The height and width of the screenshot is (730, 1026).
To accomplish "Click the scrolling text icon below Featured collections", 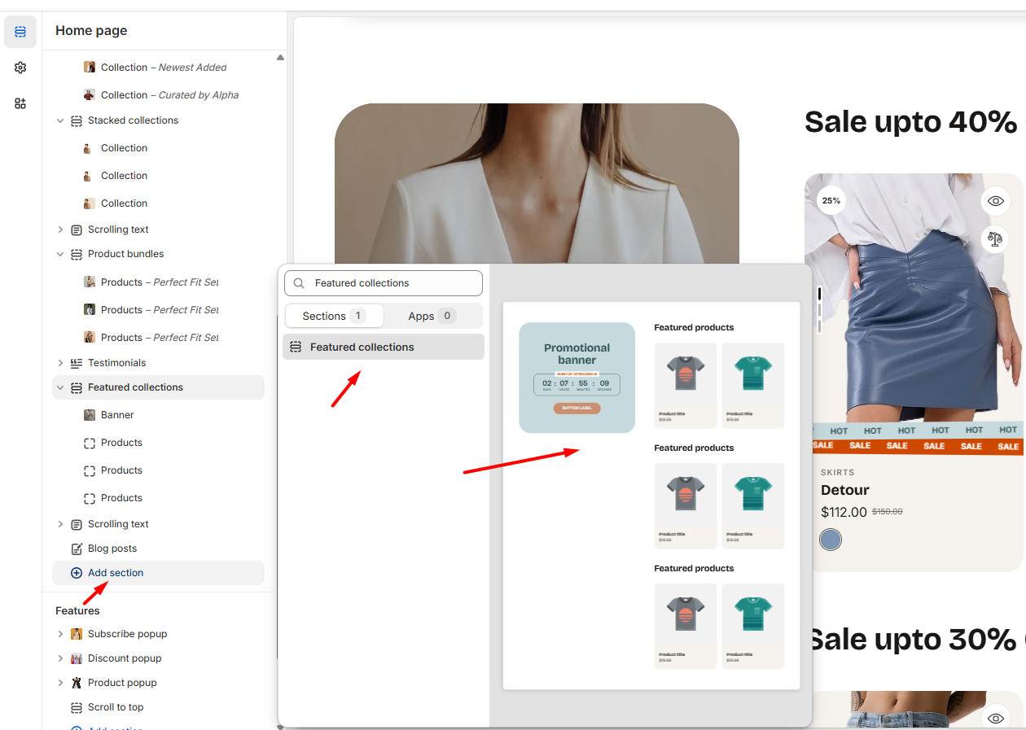I will tap(77, 524).
